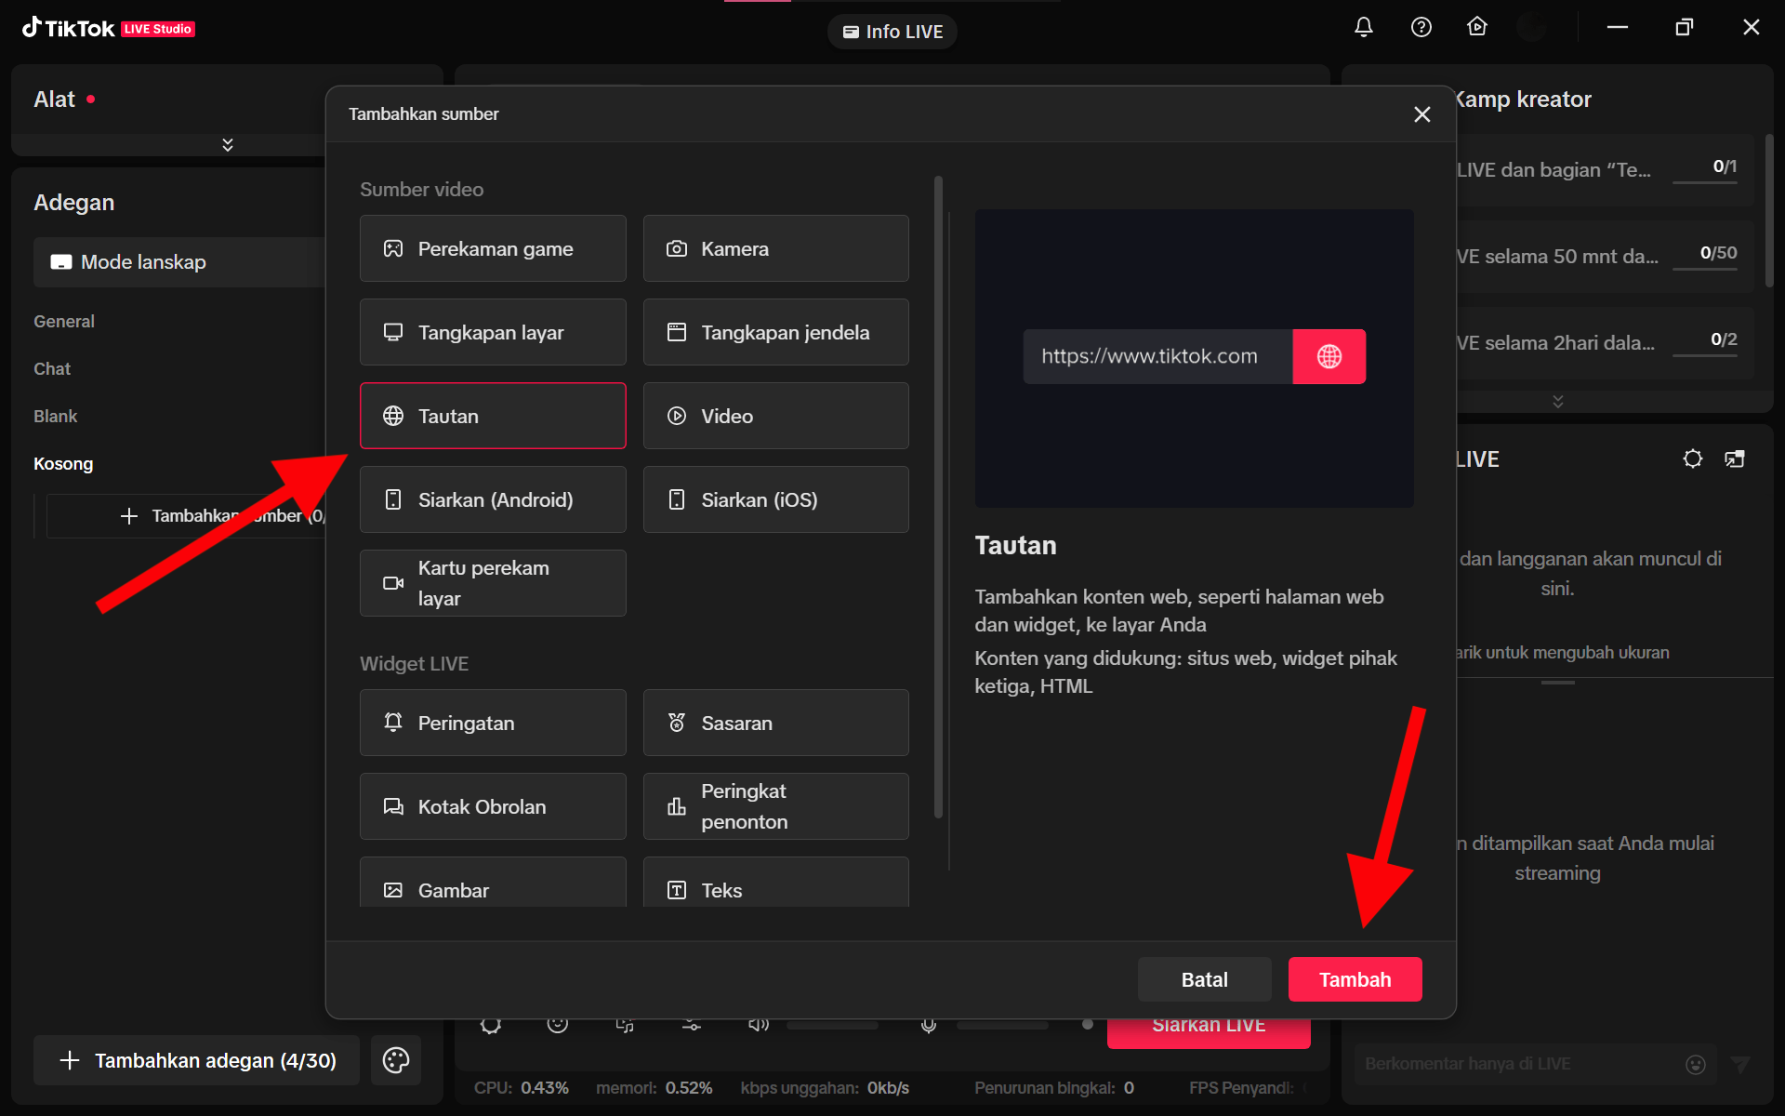The height and width of the screenshot is (1116, 1785).
Task: Click the creator home icon in title bar
Action: tap(1476, 28)
